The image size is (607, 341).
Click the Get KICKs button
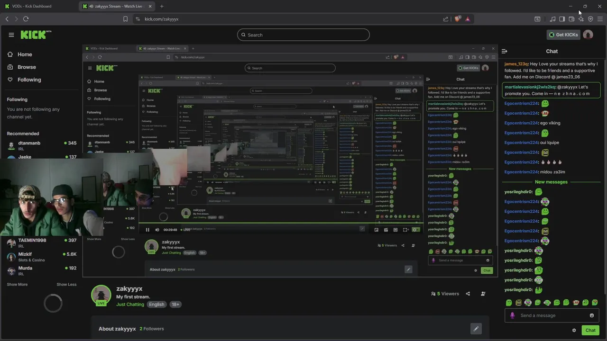pyautogui.click(x=563, y=35)
